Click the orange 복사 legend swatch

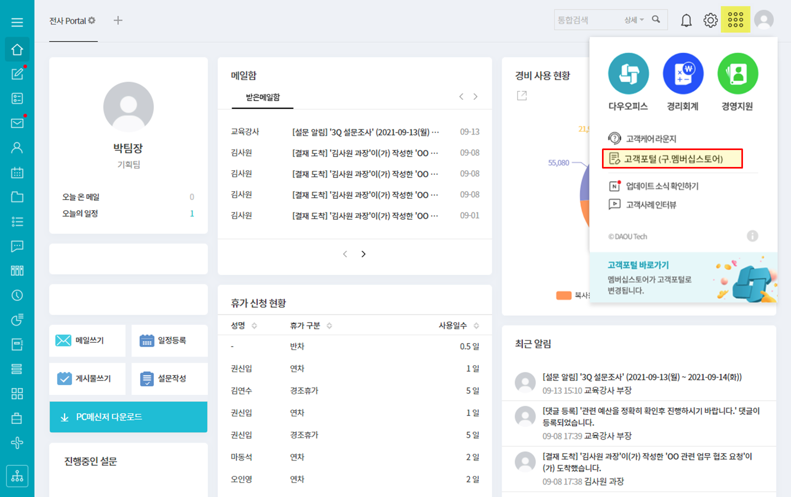point(563,295)
